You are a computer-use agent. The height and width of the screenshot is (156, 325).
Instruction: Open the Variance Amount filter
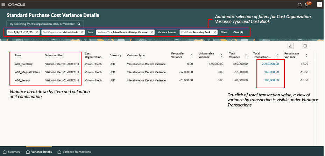point(167,32)
